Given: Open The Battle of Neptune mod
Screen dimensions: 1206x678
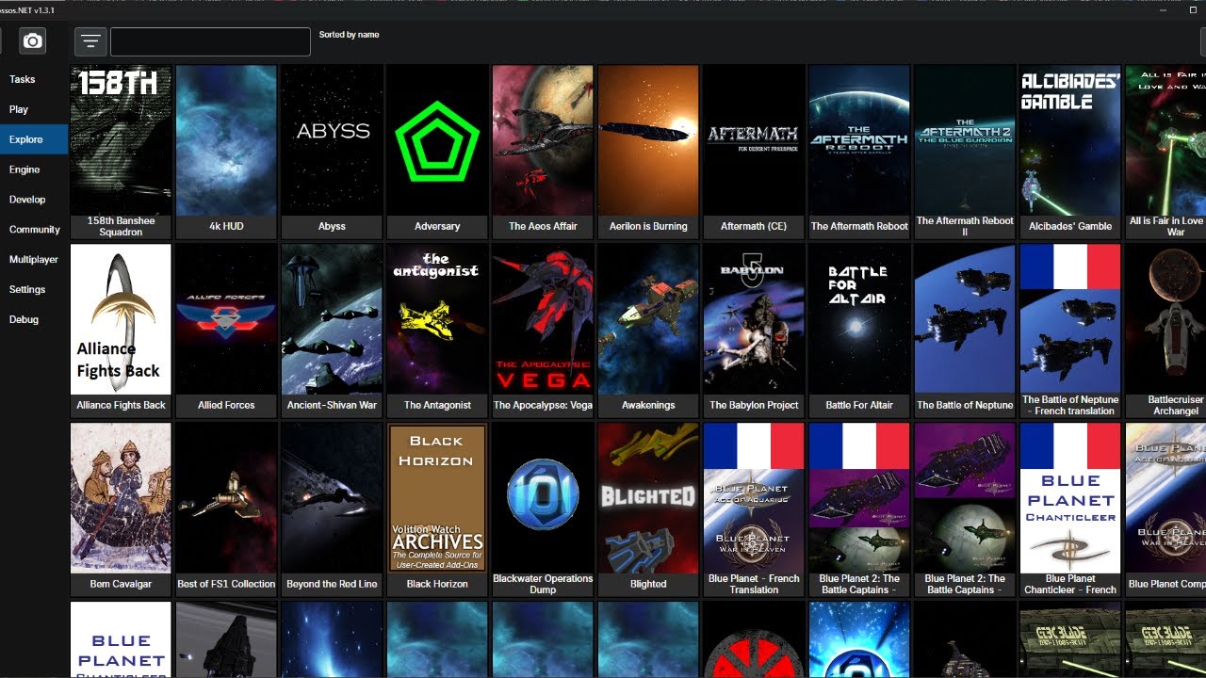Looking at the screenshot, I should (x=965, y=330).
